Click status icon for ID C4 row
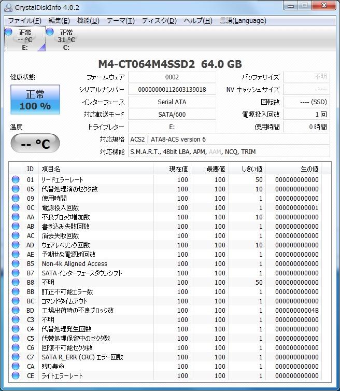The height and width of the screenshot is (391, 340). [16, 329]
